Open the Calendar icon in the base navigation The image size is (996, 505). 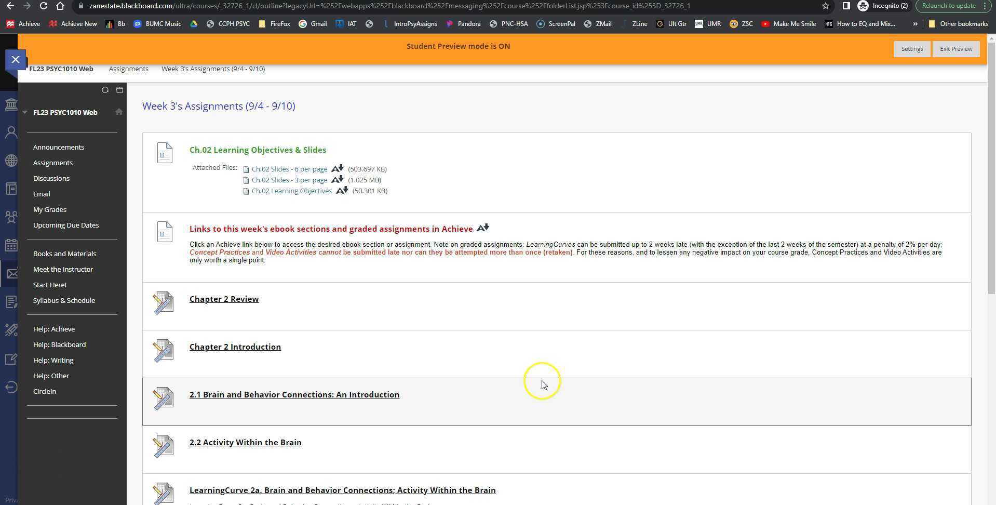[11, 245]
